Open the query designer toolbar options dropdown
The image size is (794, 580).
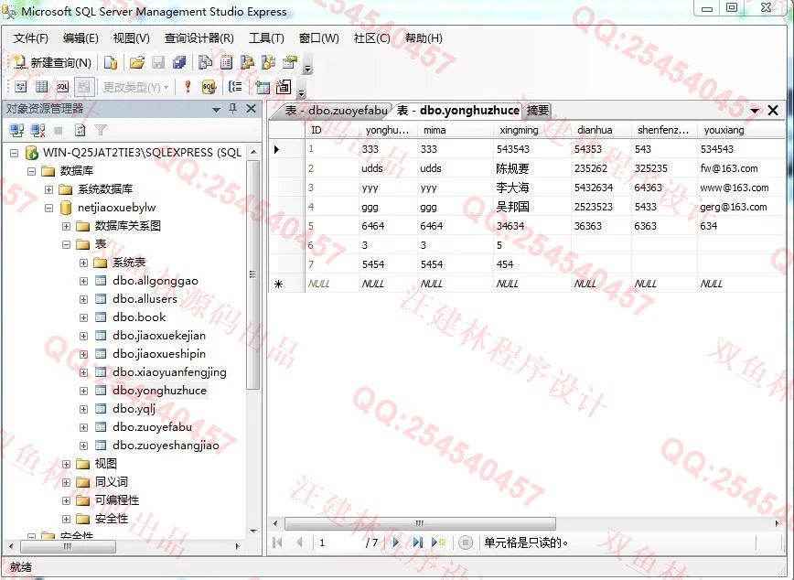click(301, 91)
